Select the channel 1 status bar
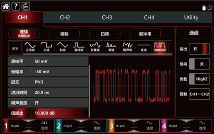Image resolution: width=214 pixels, height=134 pixels. [x=28, y=126]
